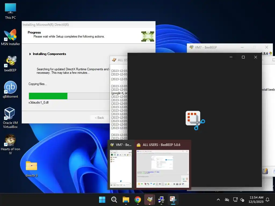Click the Copying files... status text
The image size is (275, 206).
tap(38, 84)
